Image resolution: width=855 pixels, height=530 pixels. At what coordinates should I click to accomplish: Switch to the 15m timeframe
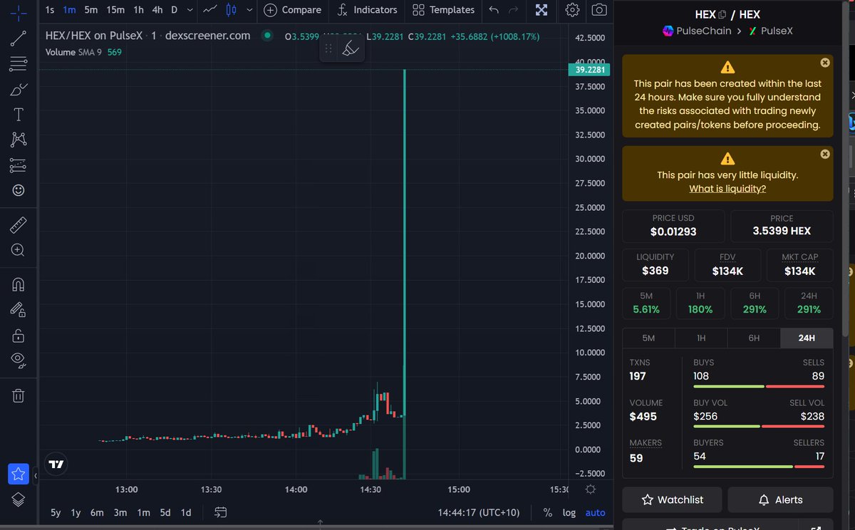(115, 10)
